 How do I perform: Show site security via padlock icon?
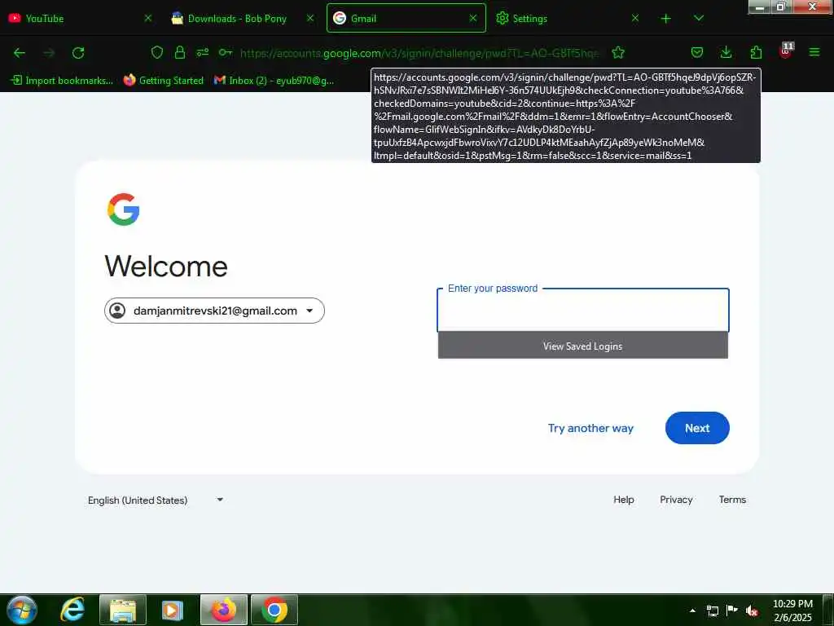pos(180,52)
